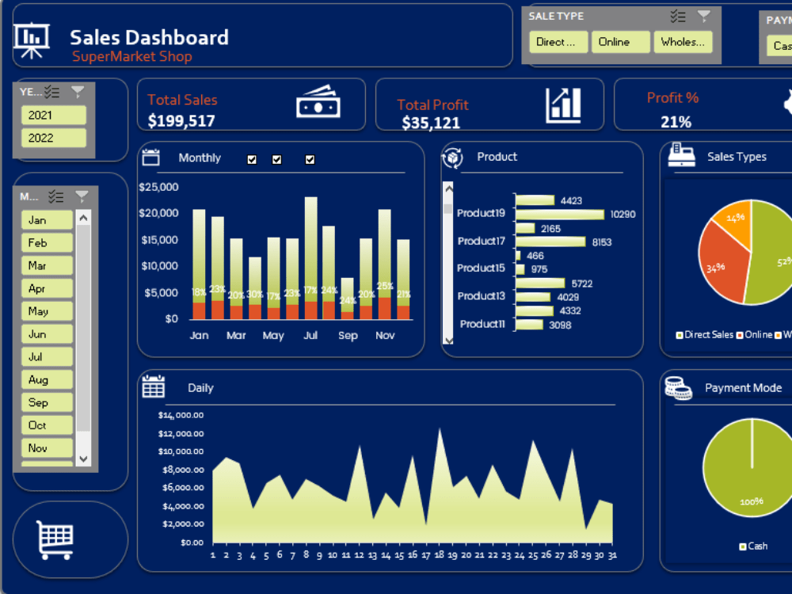The width and height of the screenshot is (792, 594).
Task: Click the Sales Dashboard title text
Action: point(149,37)
